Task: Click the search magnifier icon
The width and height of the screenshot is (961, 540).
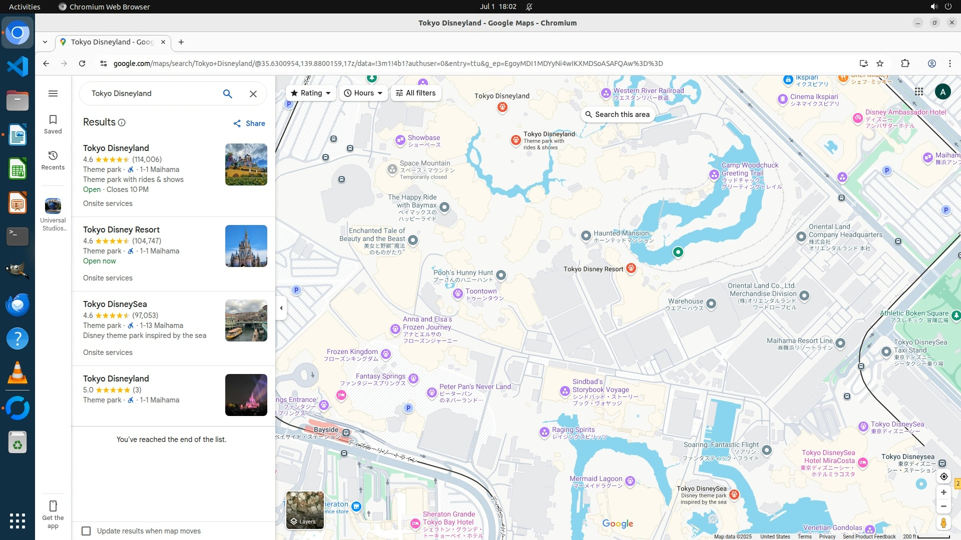Action: pyautogui.click(x=227, y=93)
